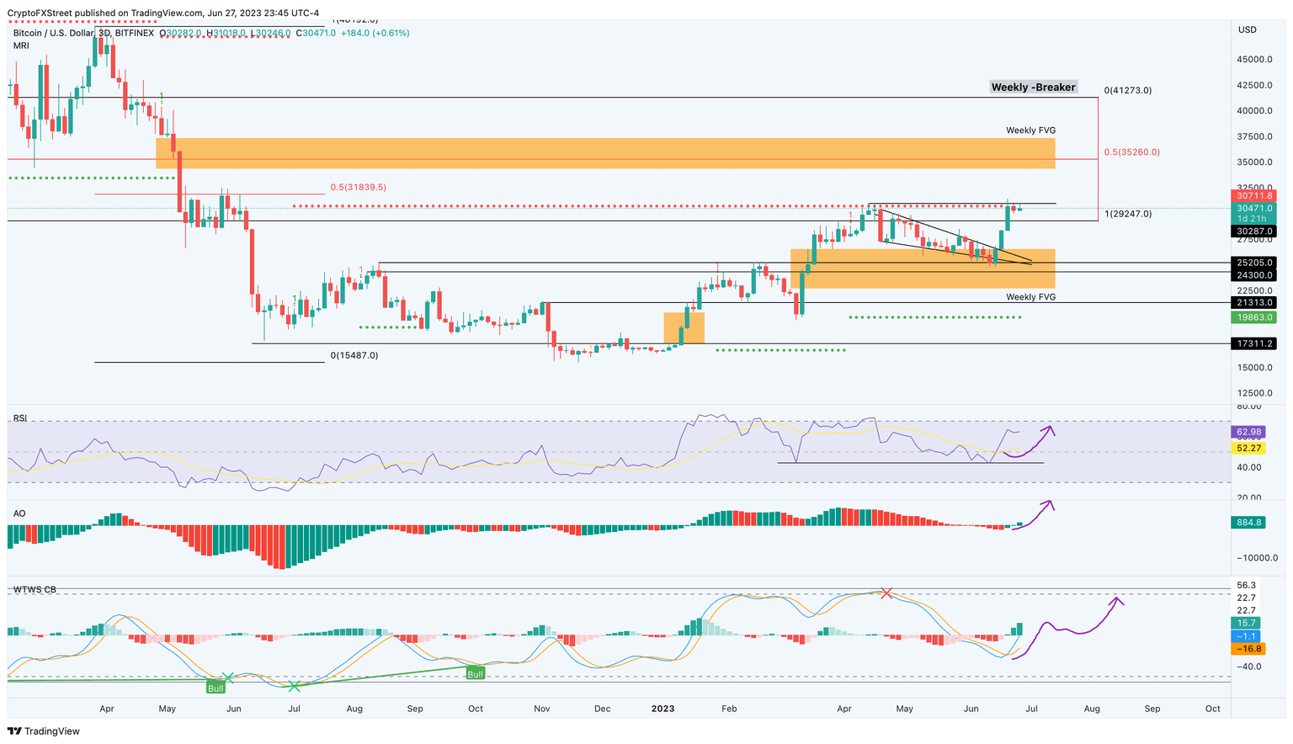The width and height of the screenshot is (1293, 744).
Task: Select the leftmost green Bull signal label
Action: (x=215, y=688)
